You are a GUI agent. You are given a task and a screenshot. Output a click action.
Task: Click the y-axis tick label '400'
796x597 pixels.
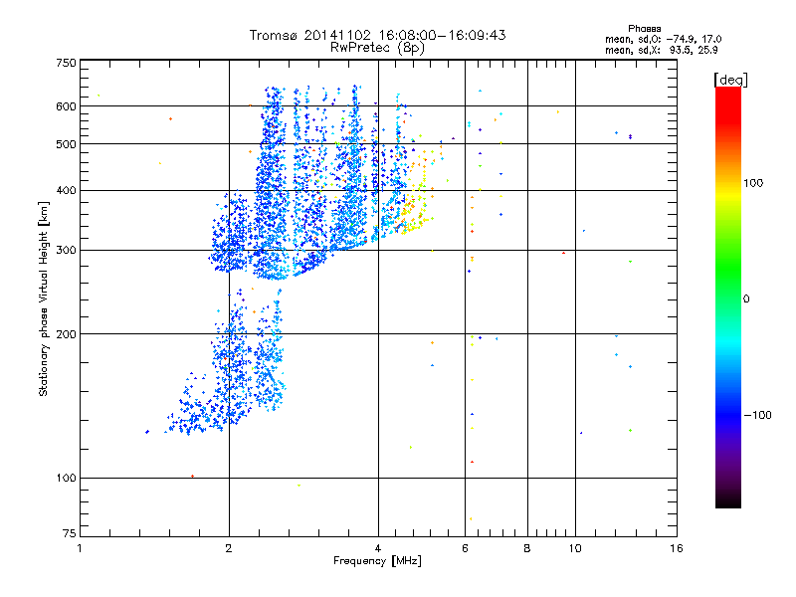[66, 191]
